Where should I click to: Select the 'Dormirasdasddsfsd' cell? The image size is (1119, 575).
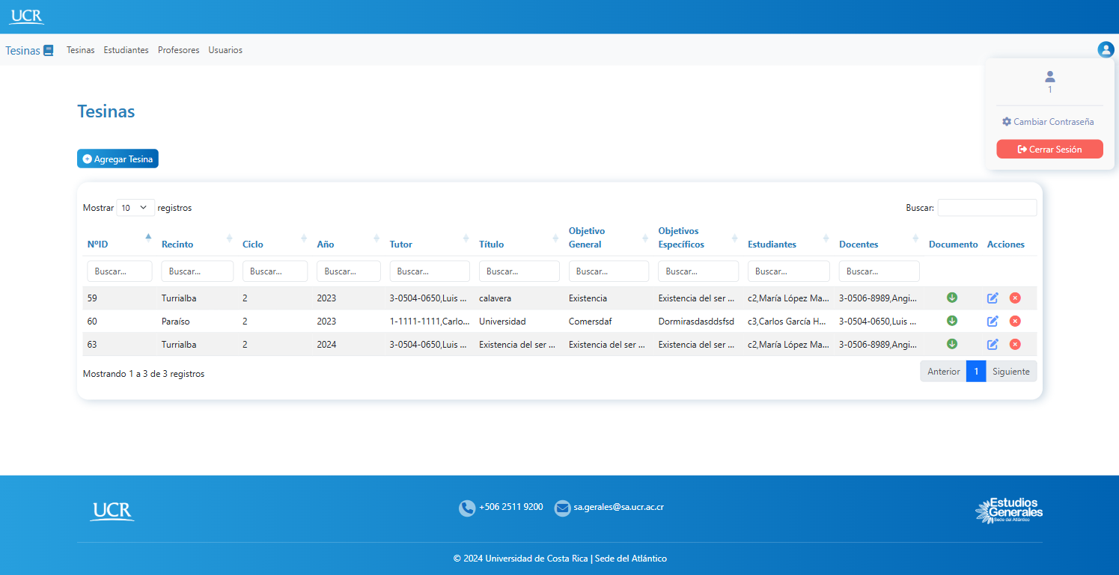698,322
